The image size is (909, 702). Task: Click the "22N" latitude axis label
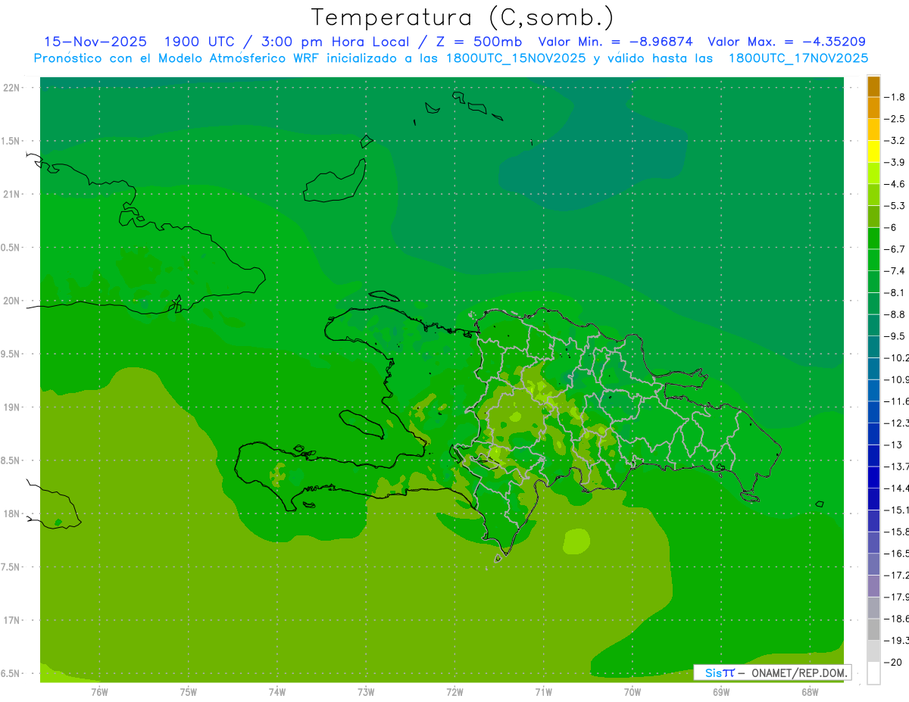click(12, 88)
